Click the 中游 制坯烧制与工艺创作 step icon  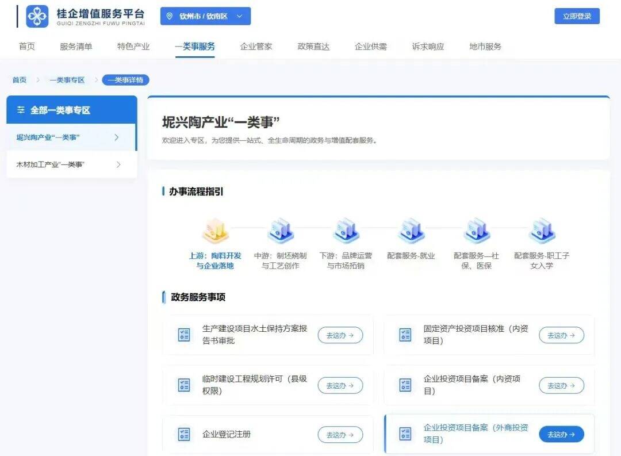281,231
